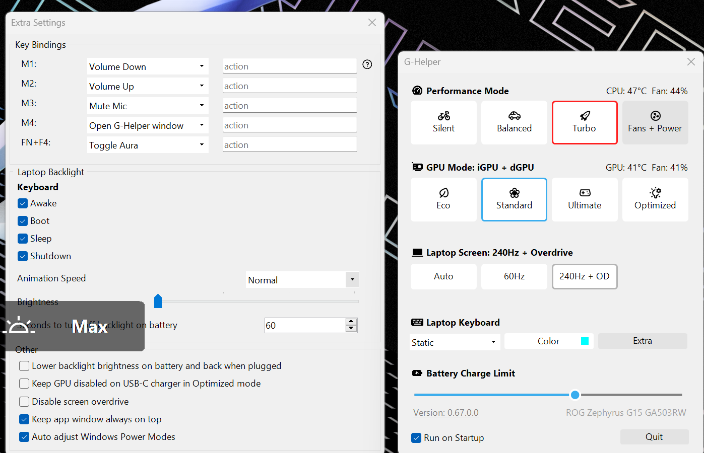Select Eco GPU mode
The width and height of the screenshot is (704, 453).
point(443,199)
